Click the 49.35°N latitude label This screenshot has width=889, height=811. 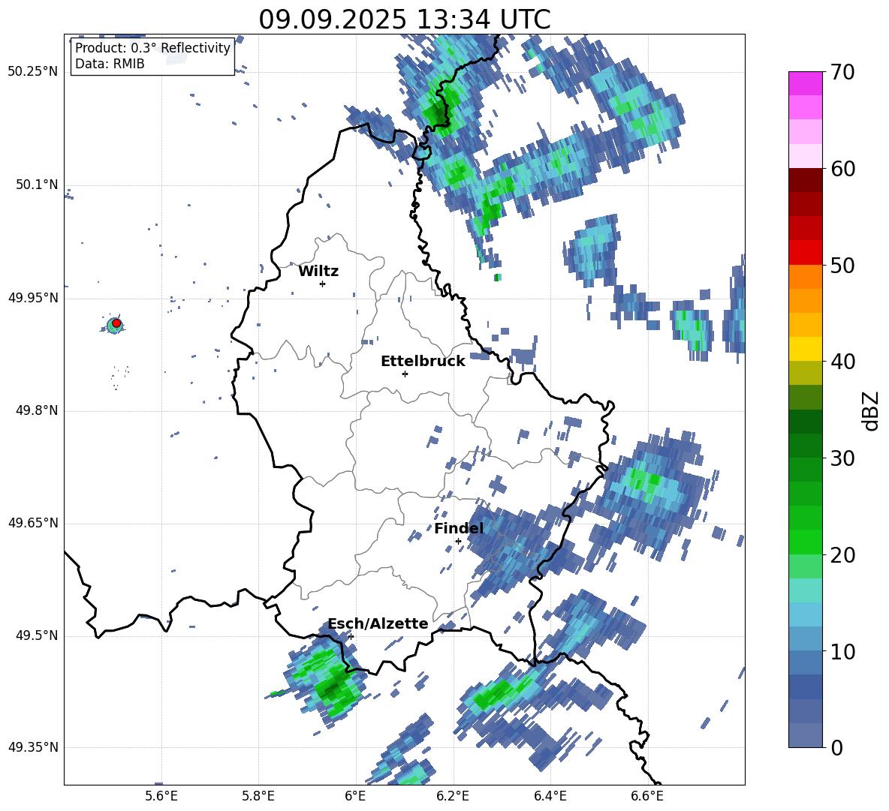[33, 747]
